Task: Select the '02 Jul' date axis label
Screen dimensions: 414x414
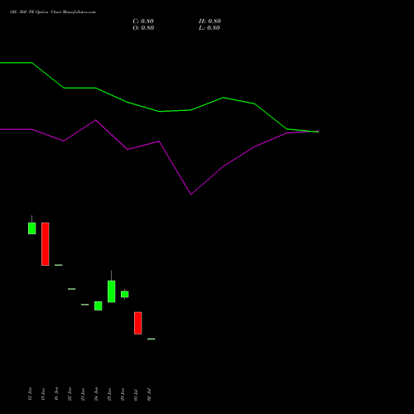Action: [149, 395]
